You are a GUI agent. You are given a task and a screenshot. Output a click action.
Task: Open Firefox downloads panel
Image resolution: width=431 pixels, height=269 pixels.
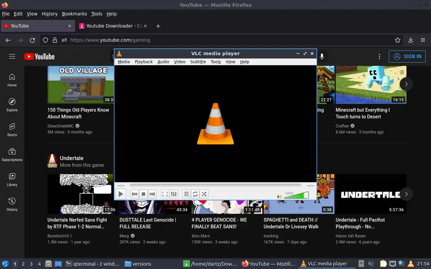[410, 40]
